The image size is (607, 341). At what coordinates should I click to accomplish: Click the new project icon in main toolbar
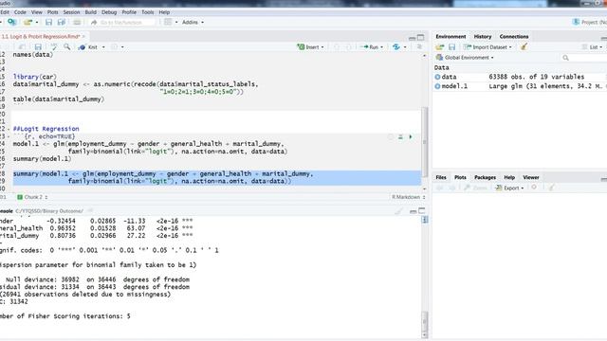point(12,22)
